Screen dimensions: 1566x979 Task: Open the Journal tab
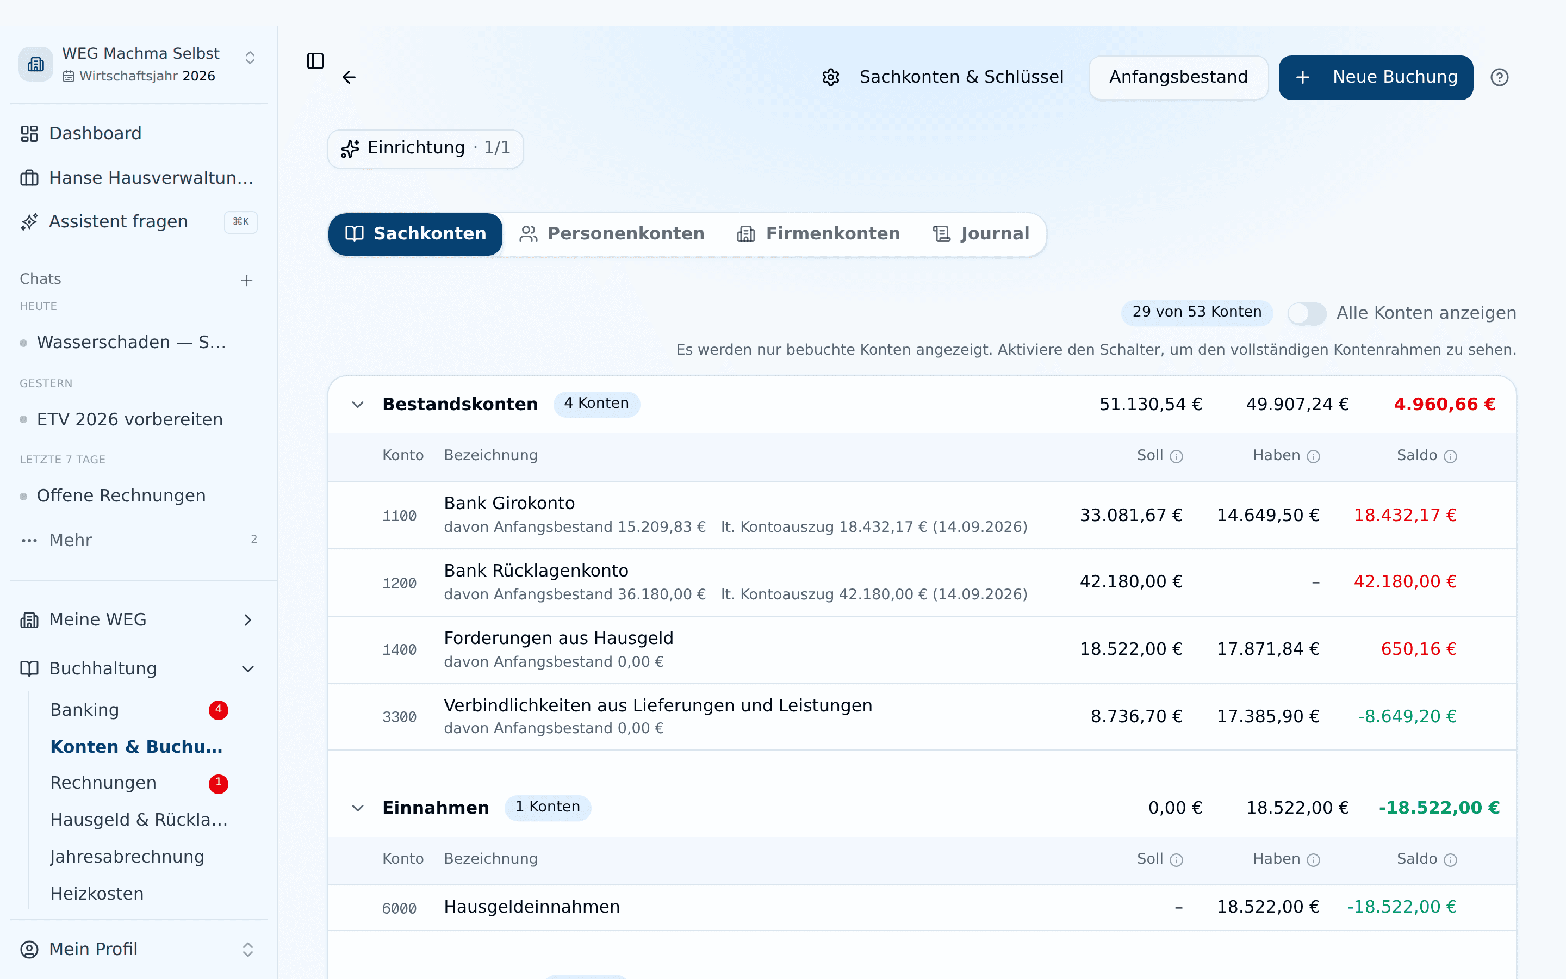point(980,234)
